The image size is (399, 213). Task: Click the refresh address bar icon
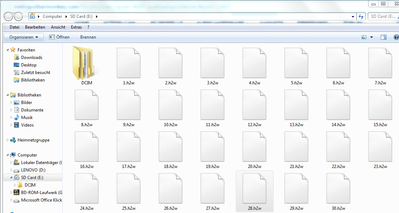pos(361,16)
